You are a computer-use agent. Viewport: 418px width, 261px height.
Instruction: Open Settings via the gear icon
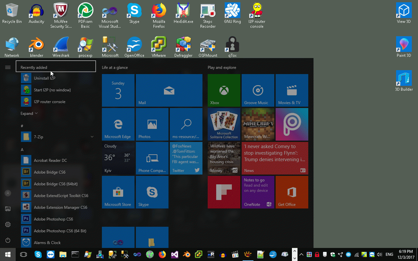click(x=8, y=224)
